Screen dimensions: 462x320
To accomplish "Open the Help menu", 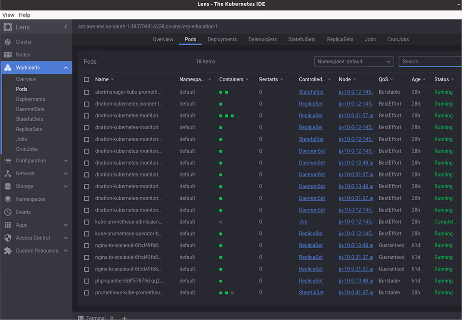I will point(24,15).
